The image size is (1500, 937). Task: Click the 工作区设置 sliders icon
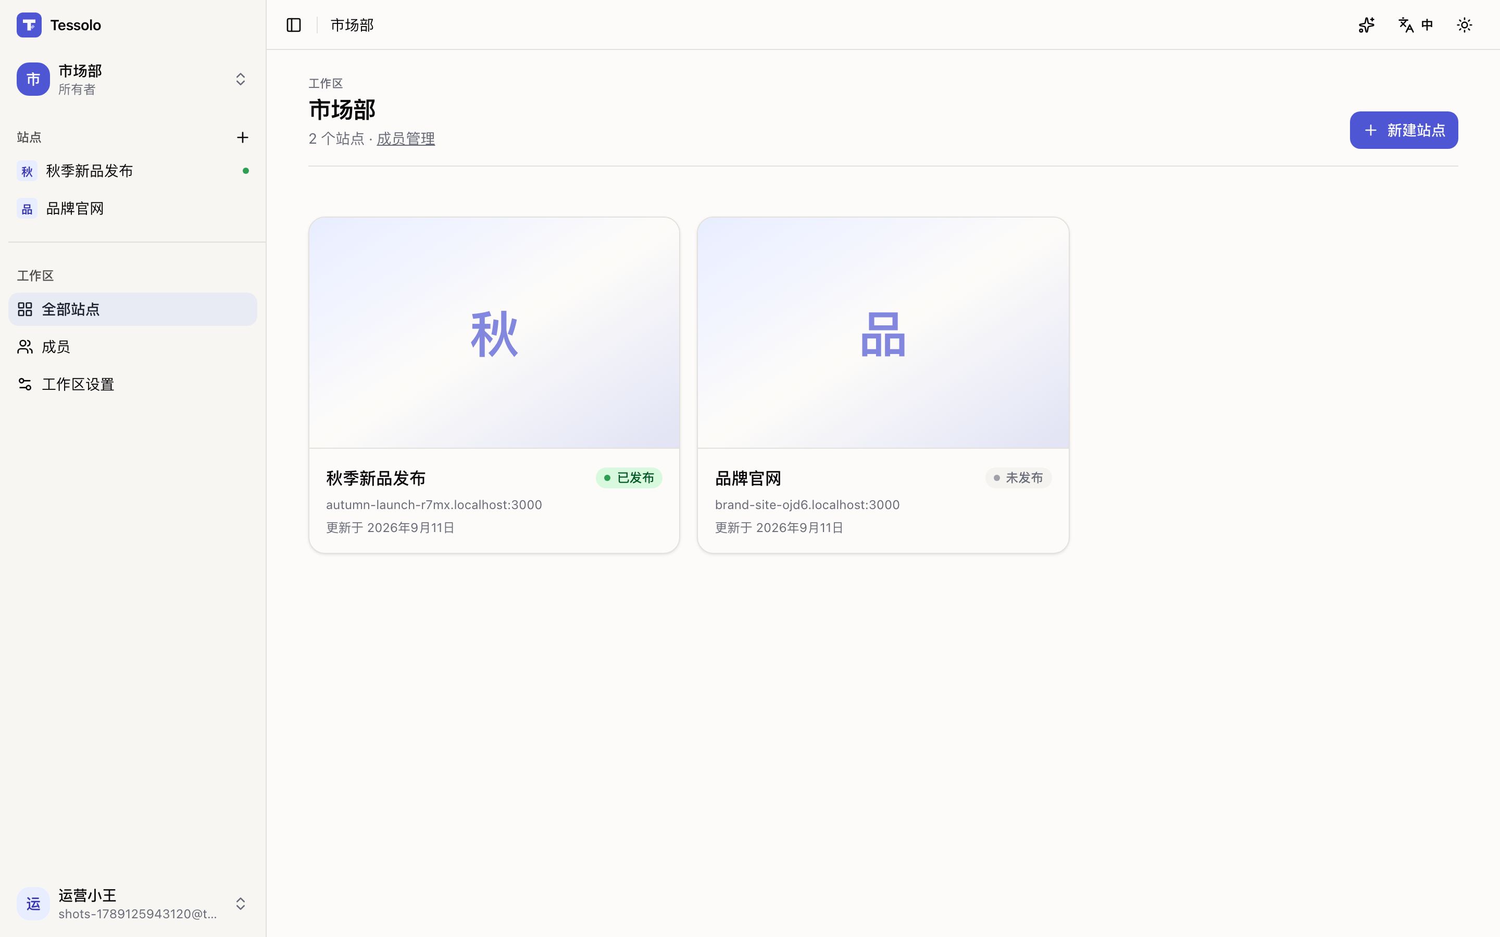[x=25, y=384]
